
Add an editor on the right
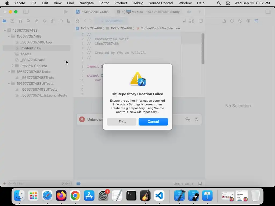point(201,21)
